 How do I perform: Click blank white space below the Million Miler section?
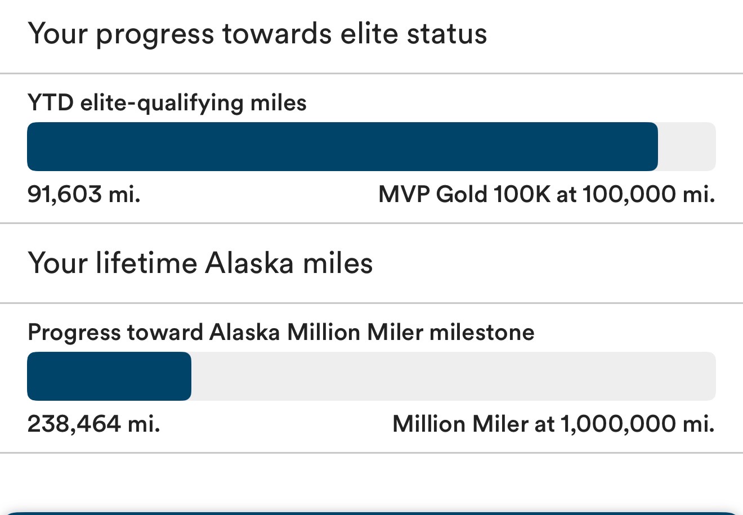coord(371,481)
